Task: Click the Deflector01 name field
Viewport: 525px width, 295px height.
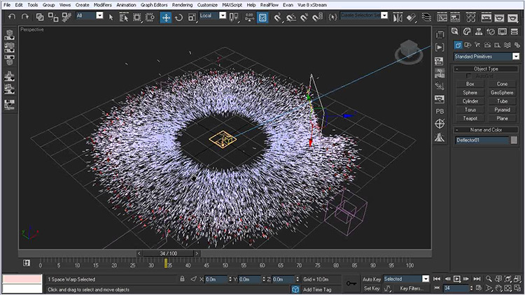Action: [x=482, y=140]
